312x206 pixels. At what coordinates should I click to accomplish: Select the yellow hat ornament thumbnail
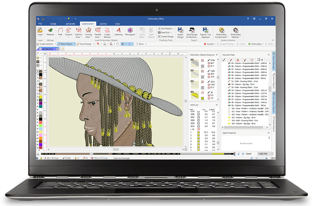tap(194, 96)
